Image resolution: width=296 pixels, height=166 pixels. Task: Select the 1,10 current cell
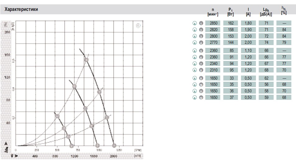(x=248, y=51)
